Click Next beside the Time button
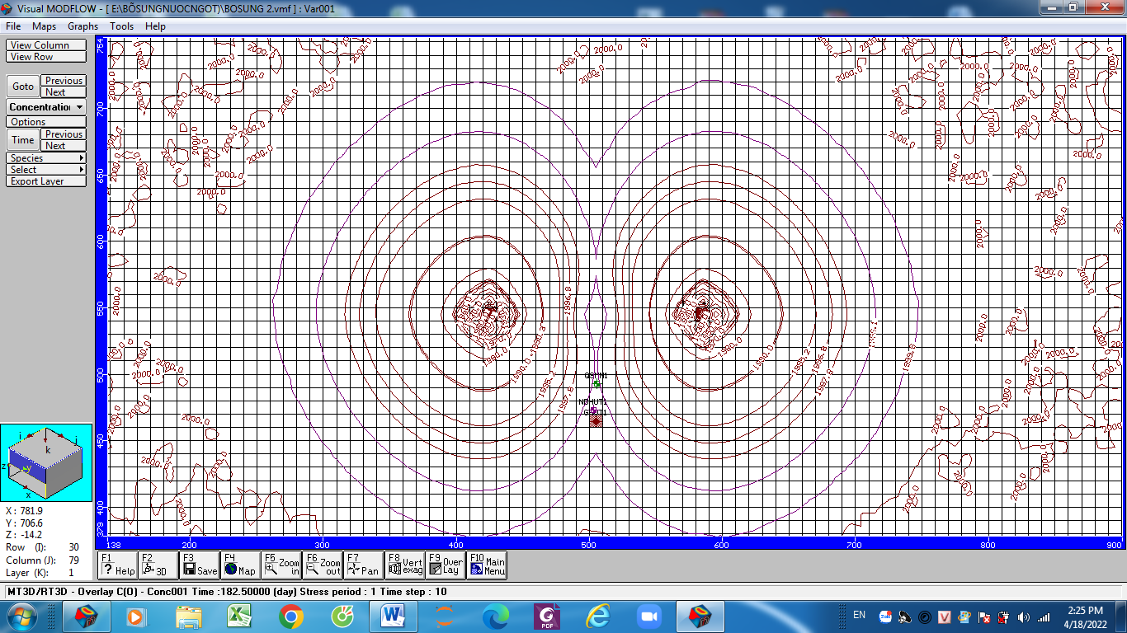1127x633 pixels. (x=64, y=146)
